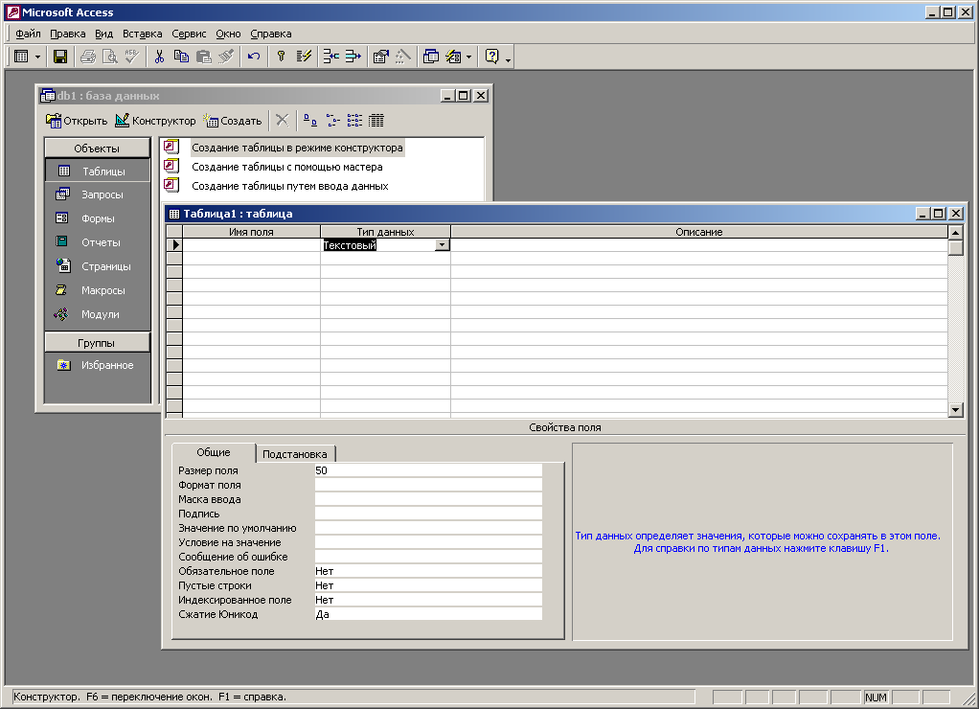Click the Spelling check icon
Screen dimensions: 979x709
131,57
